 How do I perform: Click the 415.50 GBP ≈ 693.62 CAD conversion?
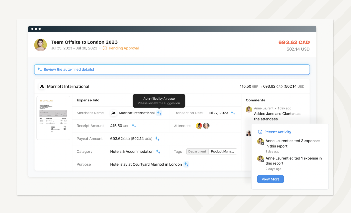(272, 87)
